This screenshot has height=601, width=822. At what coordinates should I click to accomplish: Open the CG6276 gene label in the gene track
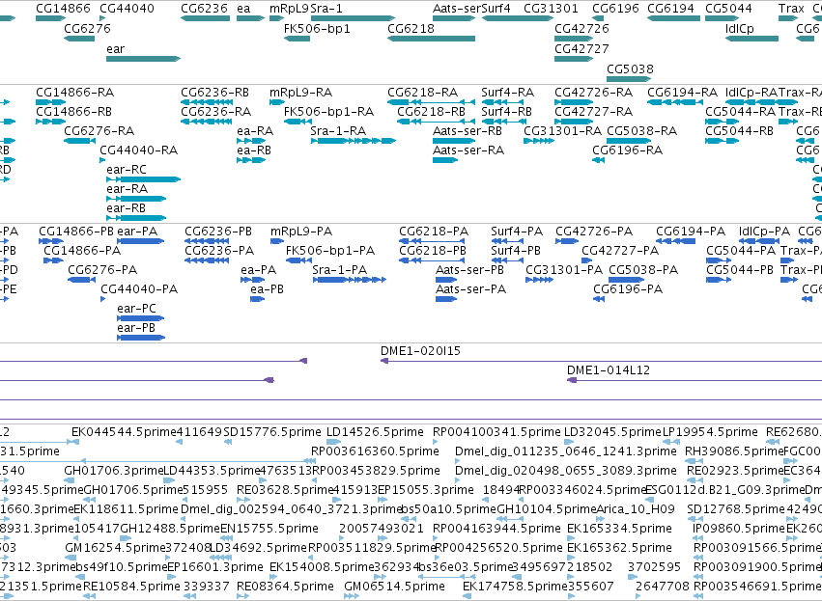(87, 28)
